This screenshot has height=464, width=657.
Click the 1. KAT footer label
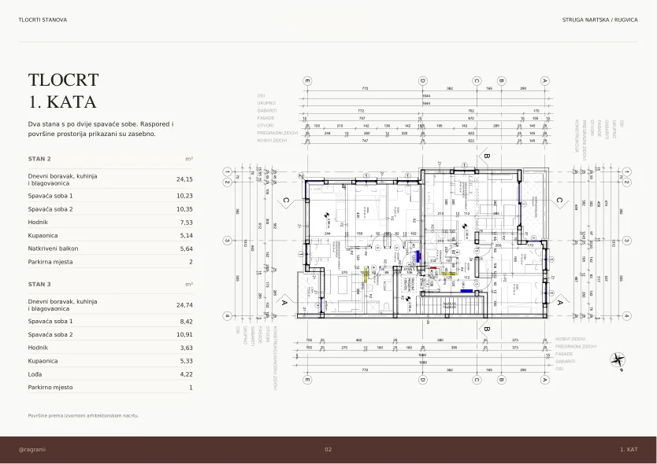629,449
